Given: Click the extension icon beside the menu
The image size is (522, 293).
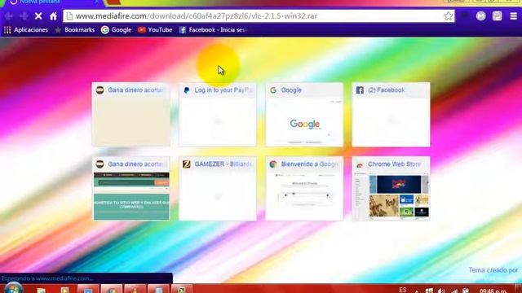Looking at the screenshot, I should point(497,16).
